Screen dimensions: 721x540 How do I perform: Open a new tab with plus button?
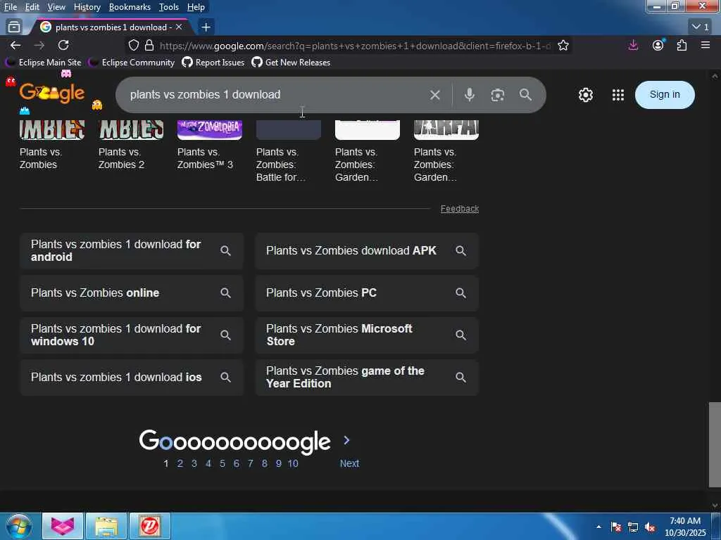(206, 27)
